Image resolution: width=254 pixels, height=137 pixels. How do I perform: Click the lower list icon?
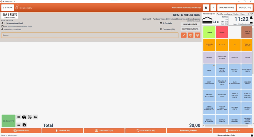pyautogui.click(x=19, y=125)
